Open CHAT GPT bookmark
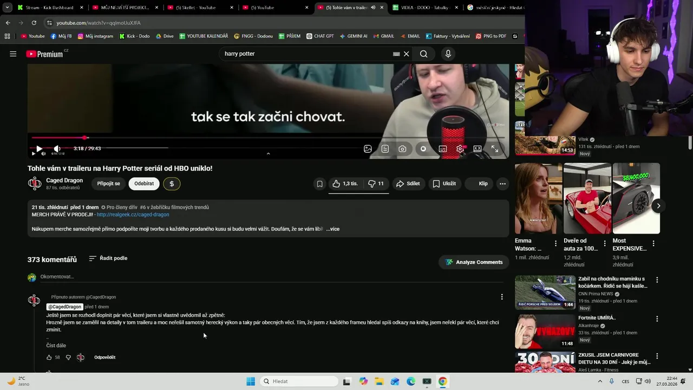This screenshot has height=390, width=693. coord(320,36)
